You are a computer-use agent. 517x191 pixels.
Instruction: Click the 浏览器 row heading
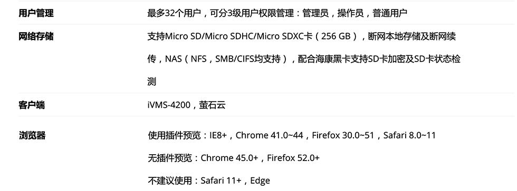(32, 135)
